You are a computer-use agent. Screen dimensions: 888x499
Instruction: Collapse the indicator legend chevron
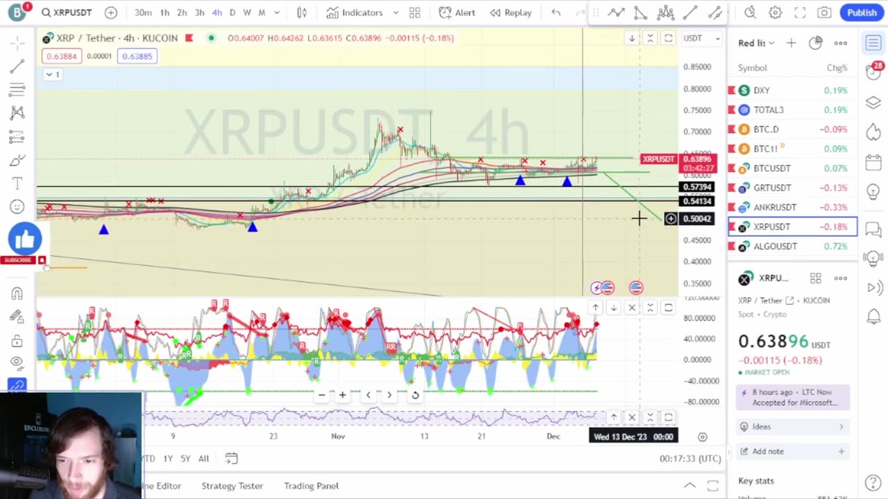click(52, 74)
